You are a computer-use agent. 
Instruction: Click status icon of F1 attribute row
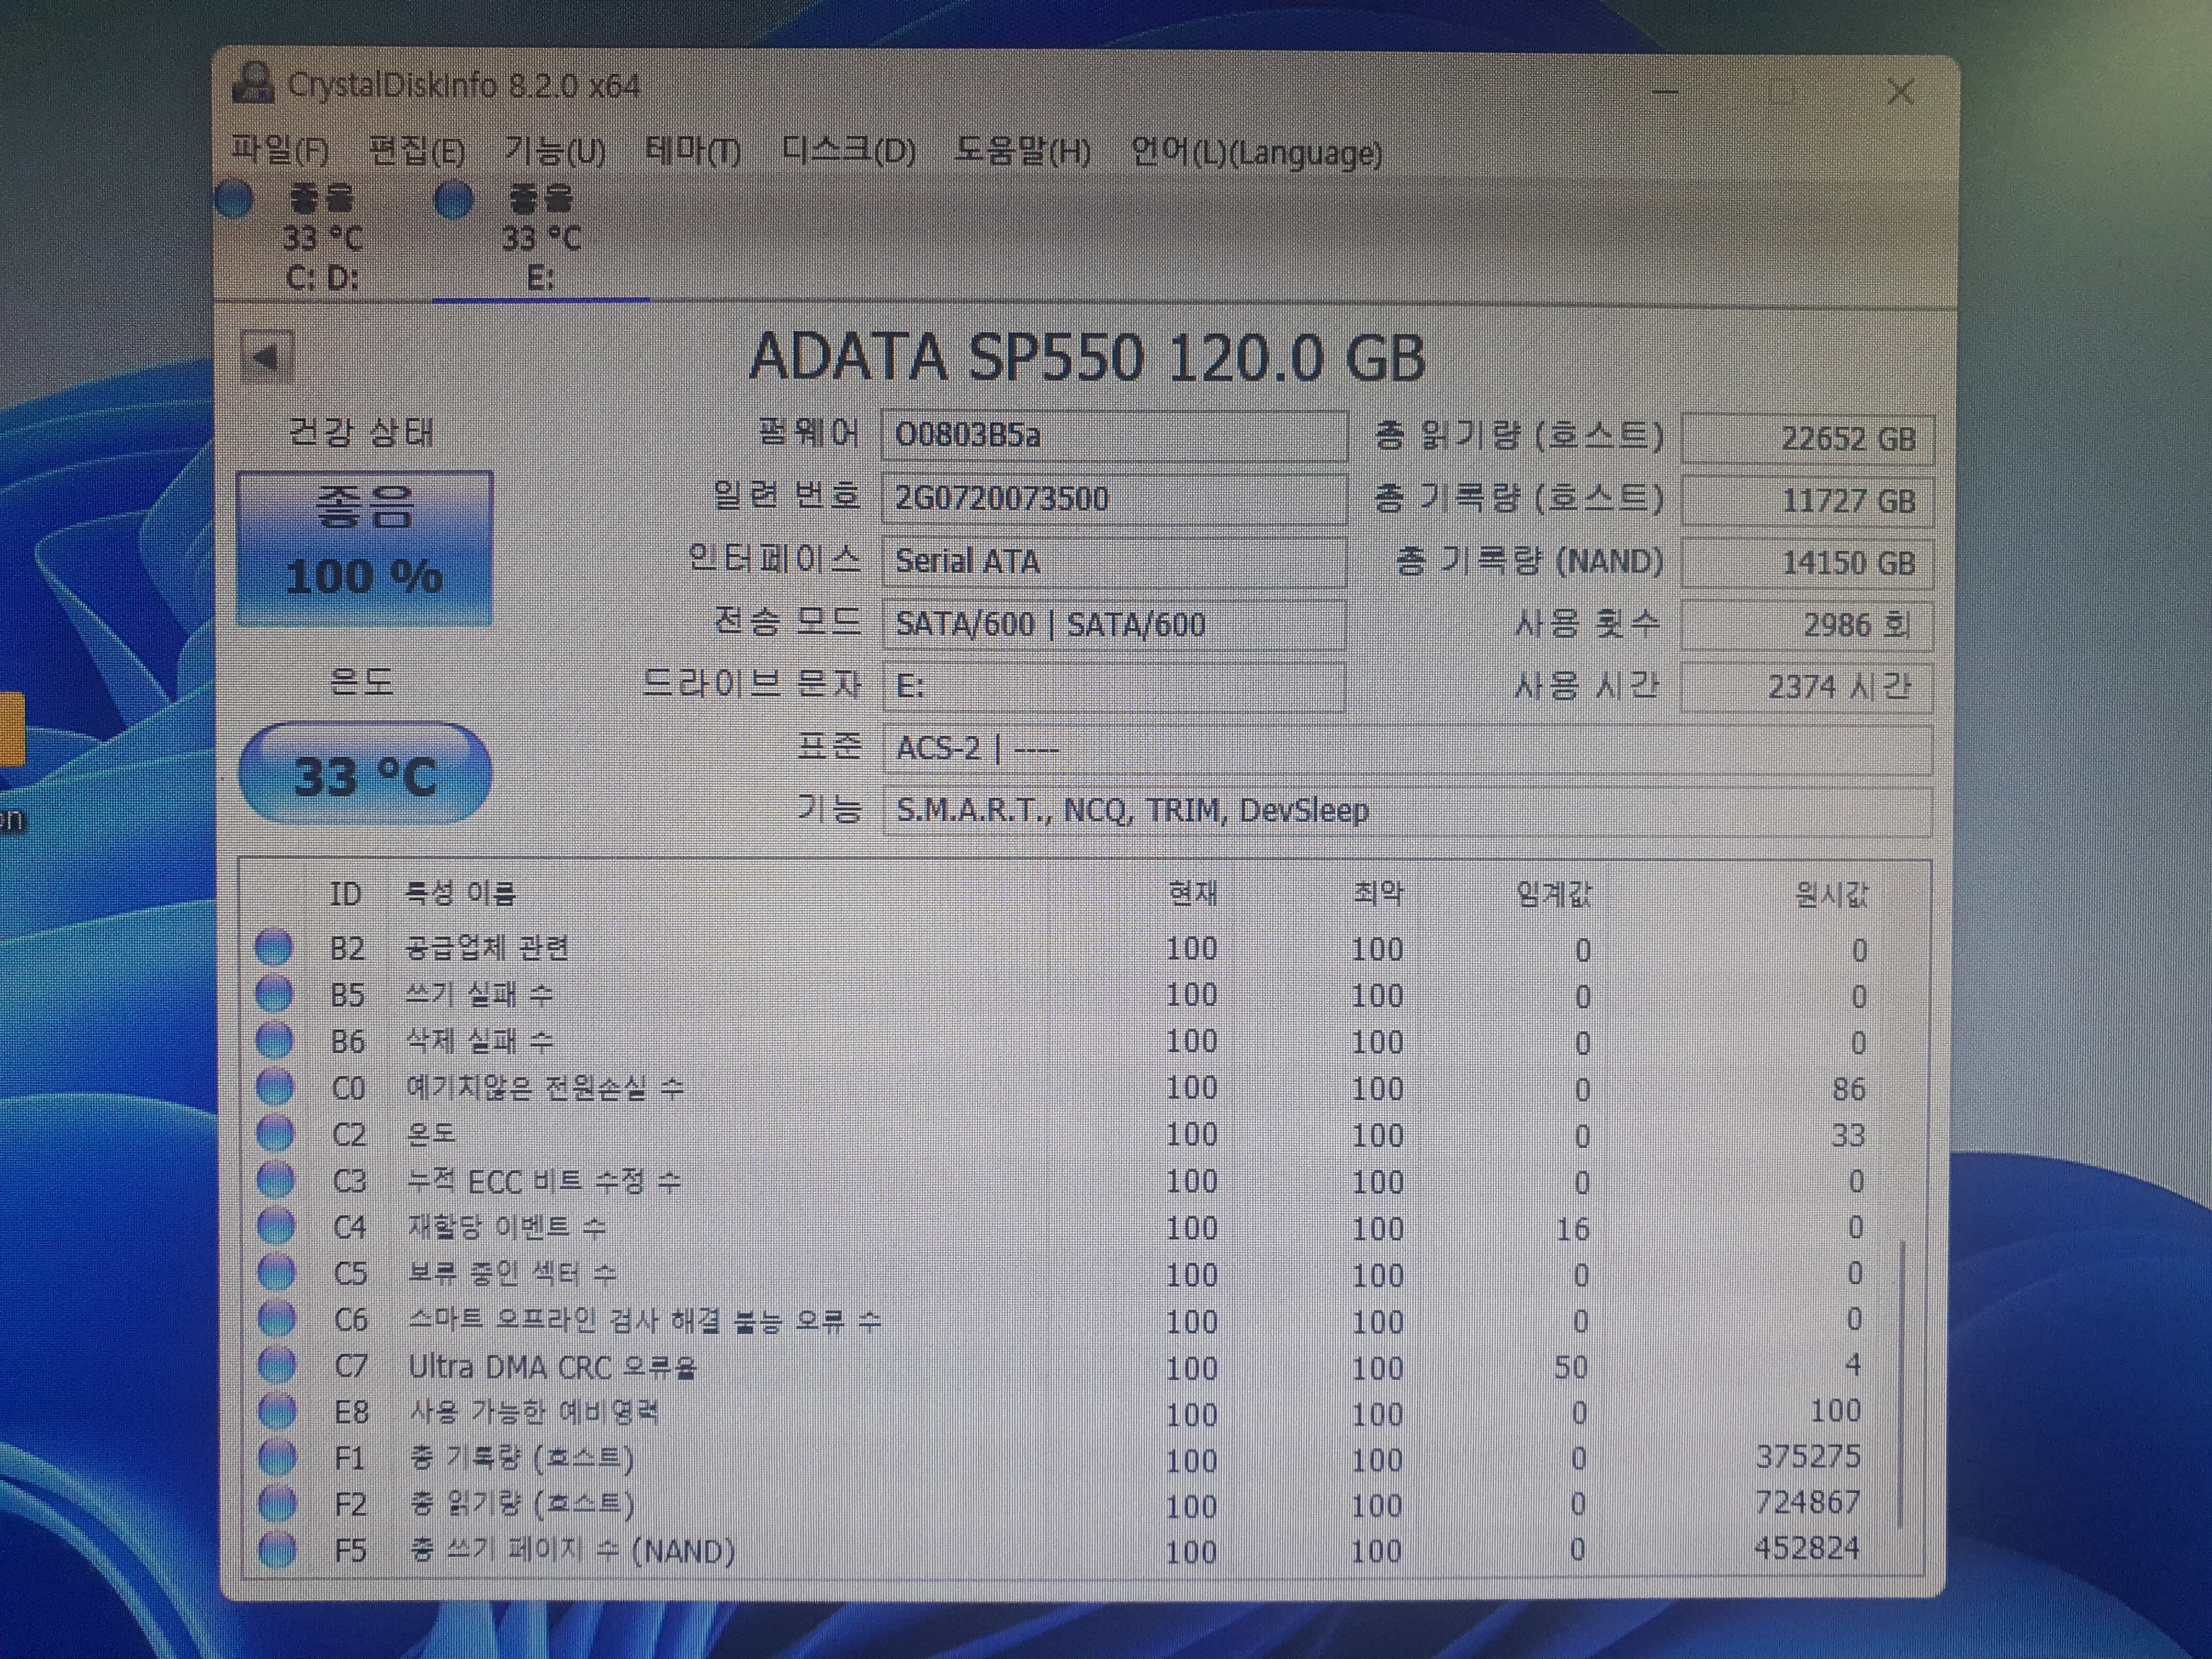pos(278,1458)
